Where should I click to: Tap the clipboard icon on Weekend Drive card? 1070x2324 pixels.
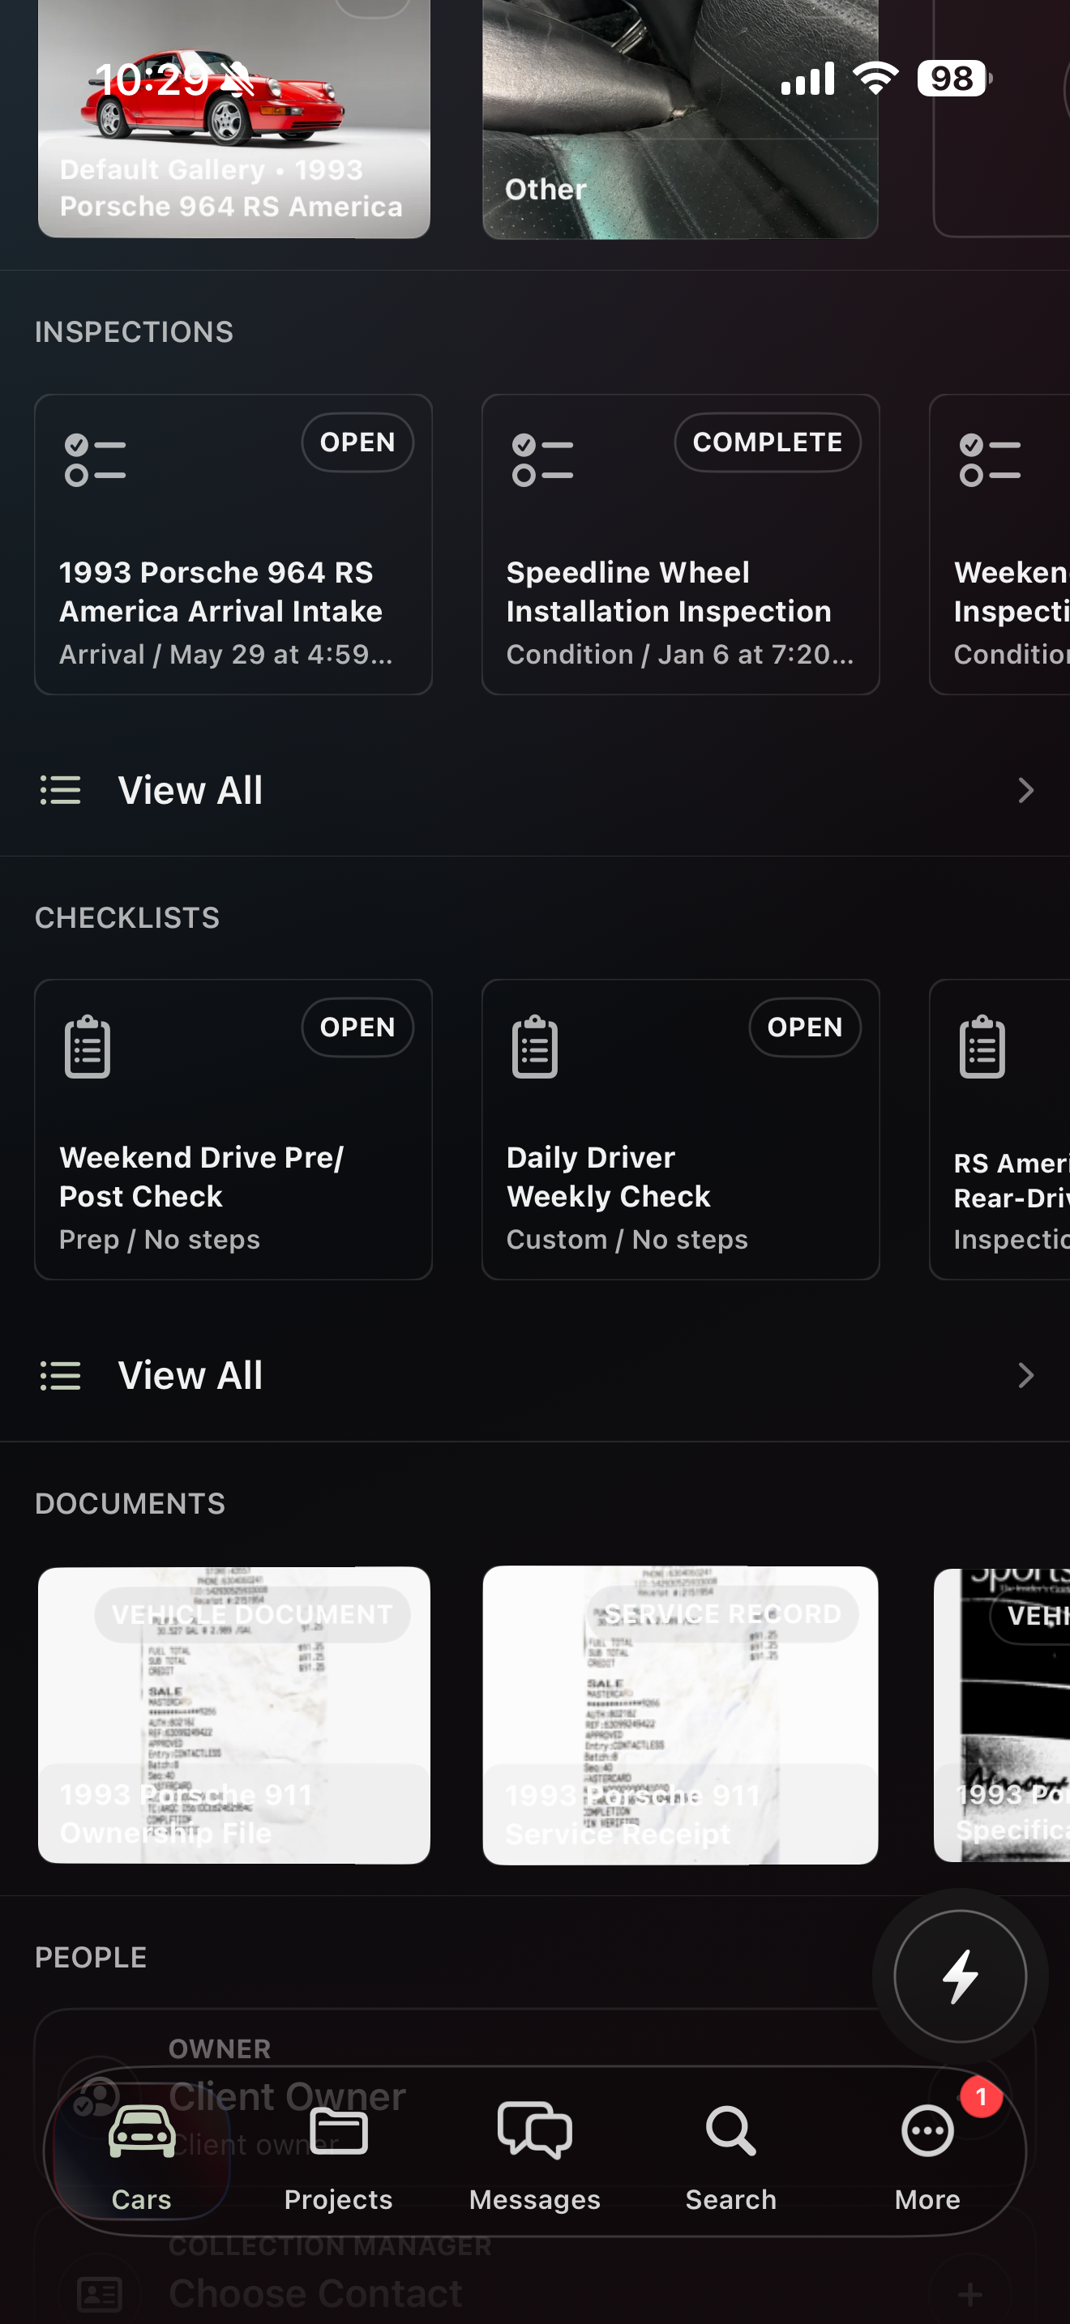coord(88,1046)
